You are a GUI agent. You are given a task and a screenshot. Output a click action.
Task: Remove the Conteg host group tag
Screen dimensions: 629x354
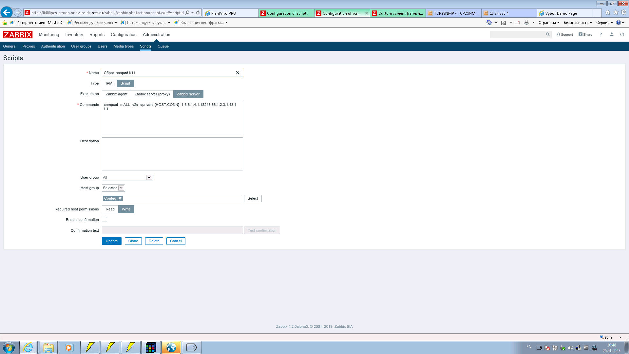pyautogui.click(x=120, y=198)
